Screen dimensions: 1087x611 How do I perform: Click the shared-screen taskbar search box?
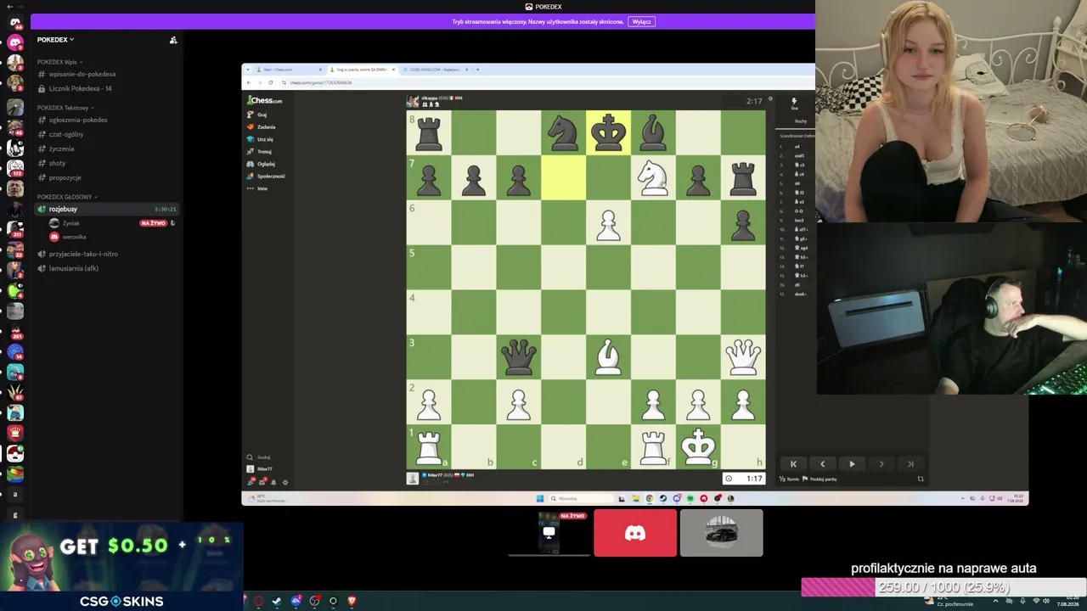(x=582, y=499)
